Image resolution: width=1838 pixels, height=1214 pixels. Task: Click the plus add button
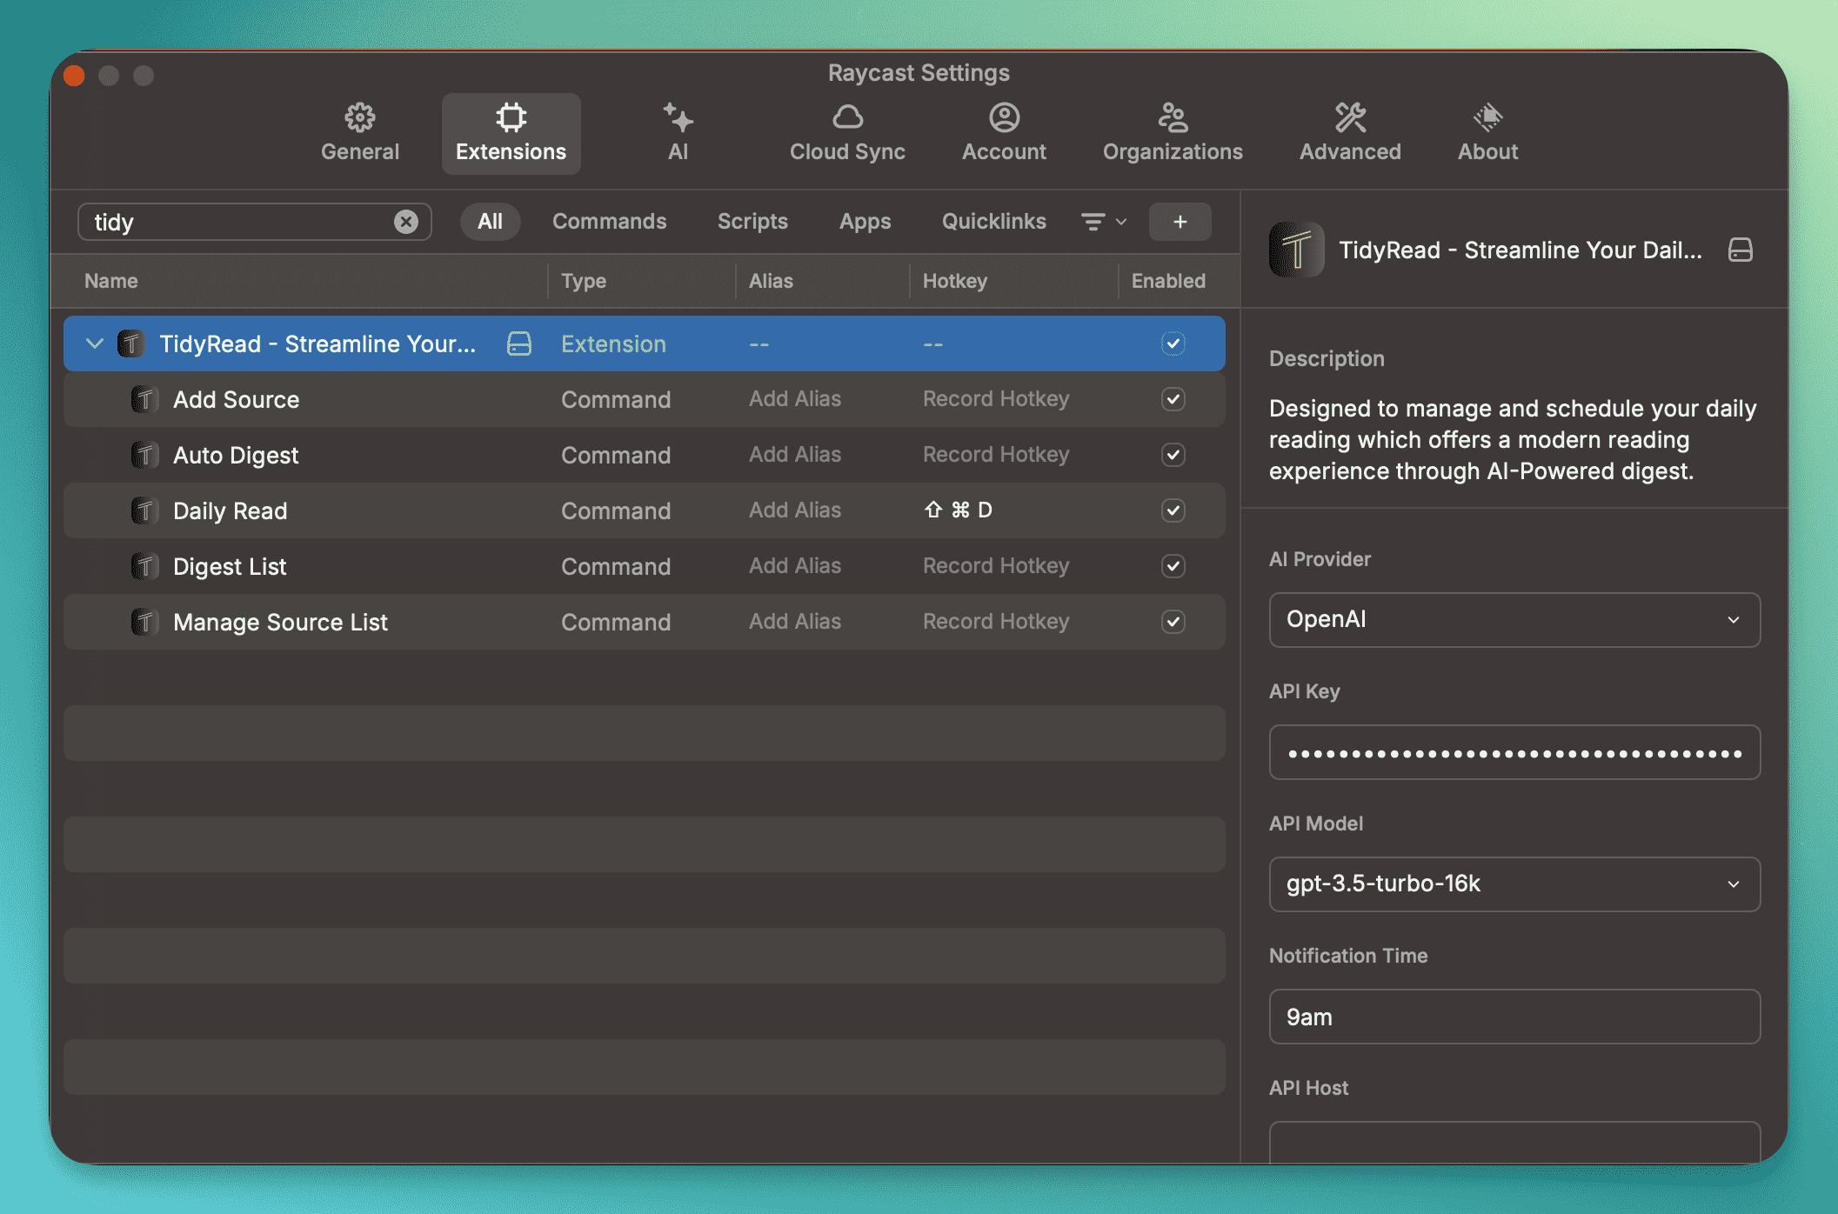(x=1179, y=222)
